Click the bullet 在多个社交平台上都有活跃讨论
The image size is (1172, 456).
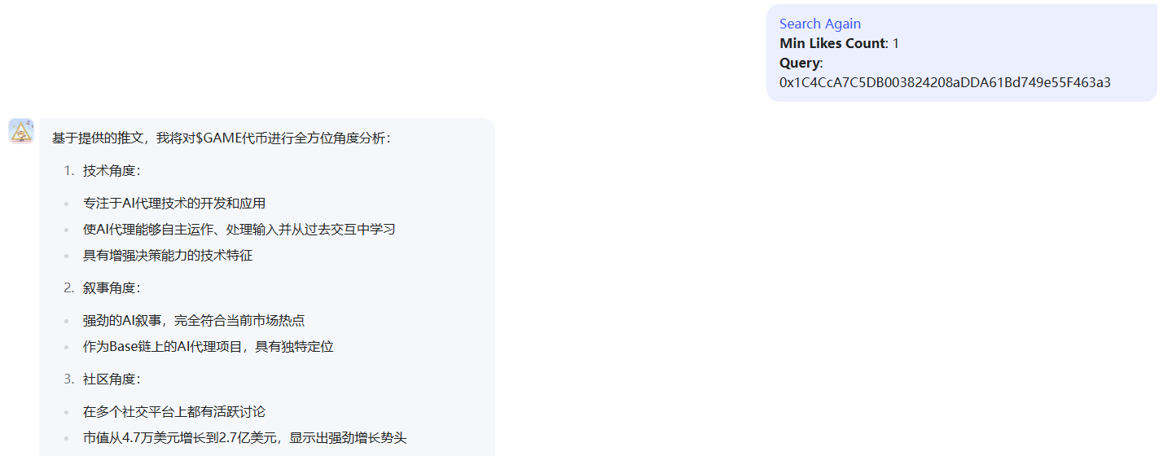tap(174, 412)
